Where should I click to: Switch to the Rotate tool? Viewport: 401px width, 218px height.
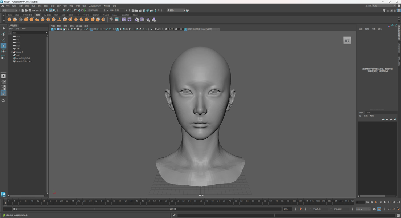3,51
